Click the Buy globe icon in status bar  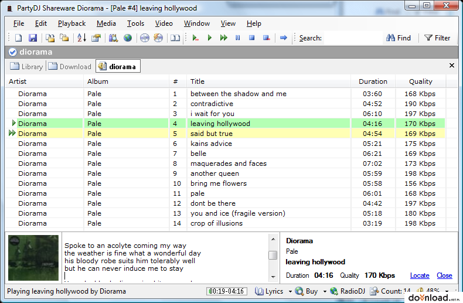pos(299,291)
